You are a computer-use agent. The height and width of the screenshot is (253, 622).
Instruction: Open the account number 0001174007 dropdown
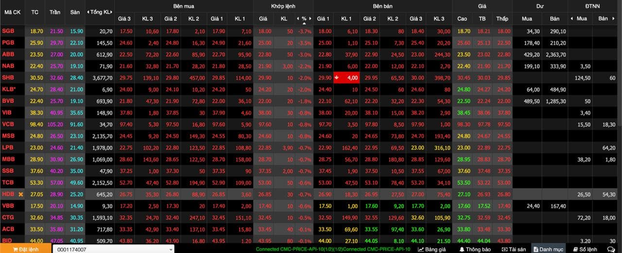113,249
